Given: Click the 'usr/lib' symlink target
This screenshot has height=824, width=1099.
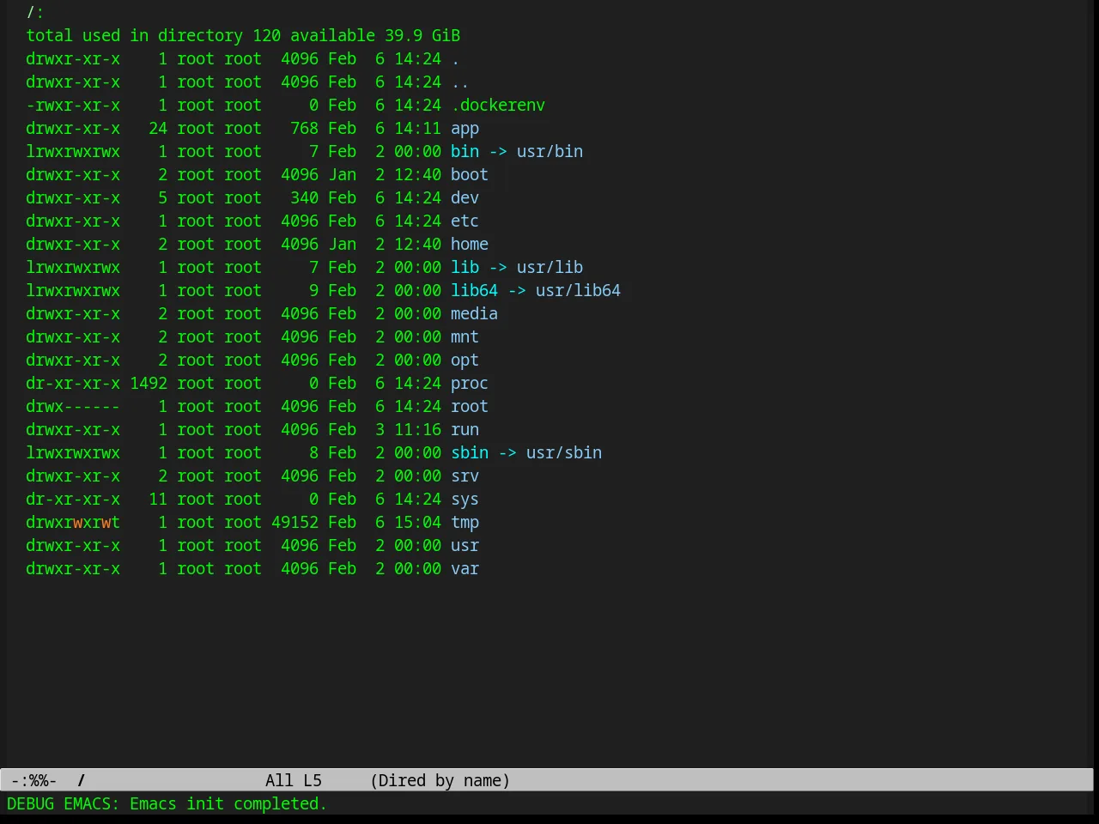Looking at the screenshot, I should 549,268.
